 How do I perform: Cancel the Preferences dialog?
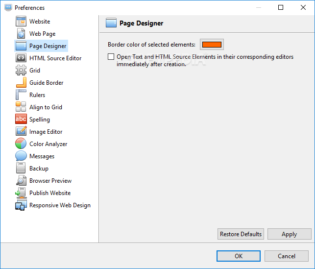click(287, 256)
